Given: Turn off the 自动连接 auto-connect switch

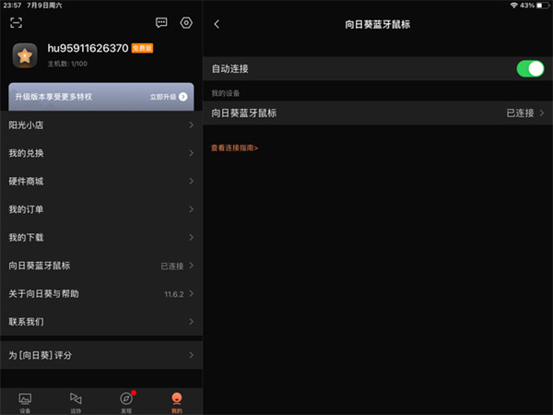Looking at the screenshot, I should 529,68.
